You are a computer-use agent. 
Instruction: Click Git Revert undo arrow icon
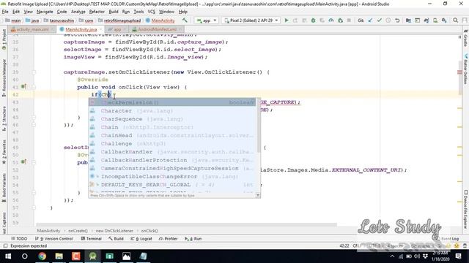[397, 20]
